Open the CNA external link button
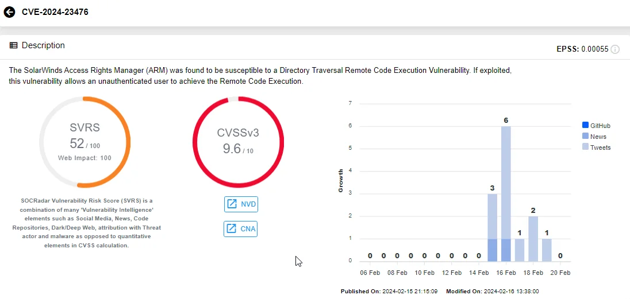The width and height of the screenshot is (630, 299). [x=241, y=229]
